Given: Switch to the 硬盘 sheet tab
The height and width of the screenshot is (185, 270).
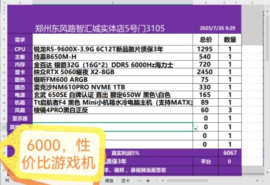Looking at the screenshot, I should (x=109, y=180).
